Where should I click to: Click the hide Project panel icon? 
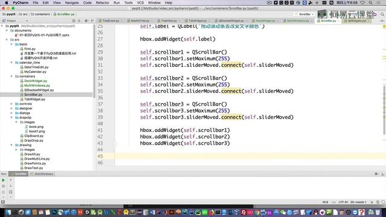pyautogui.click(x=92, y=20)
